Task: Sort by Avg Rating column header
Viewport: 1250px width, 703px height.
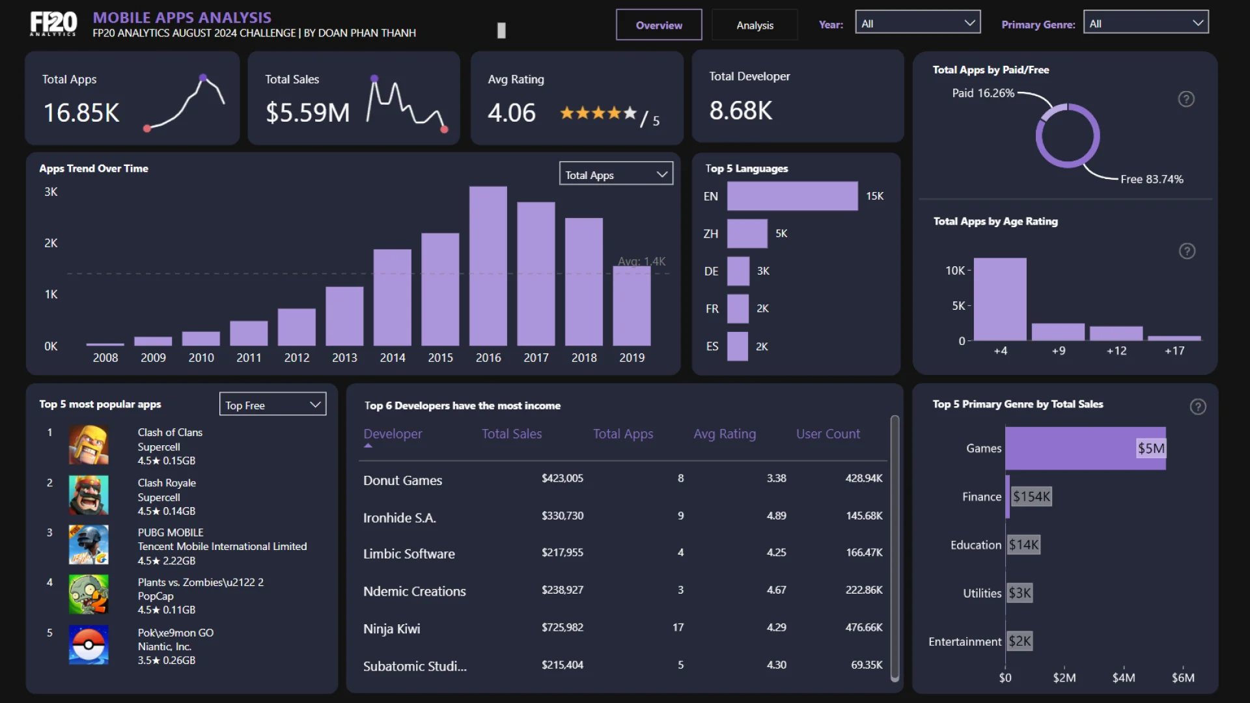Action: [725, 434]
